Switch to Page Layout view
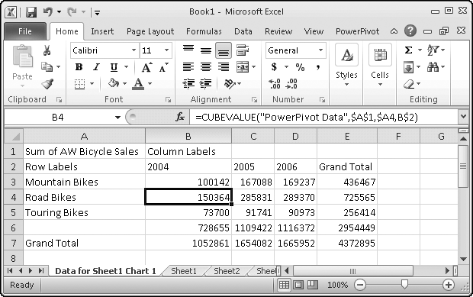The height and width of the screenshot is (297, 473). 298,285
